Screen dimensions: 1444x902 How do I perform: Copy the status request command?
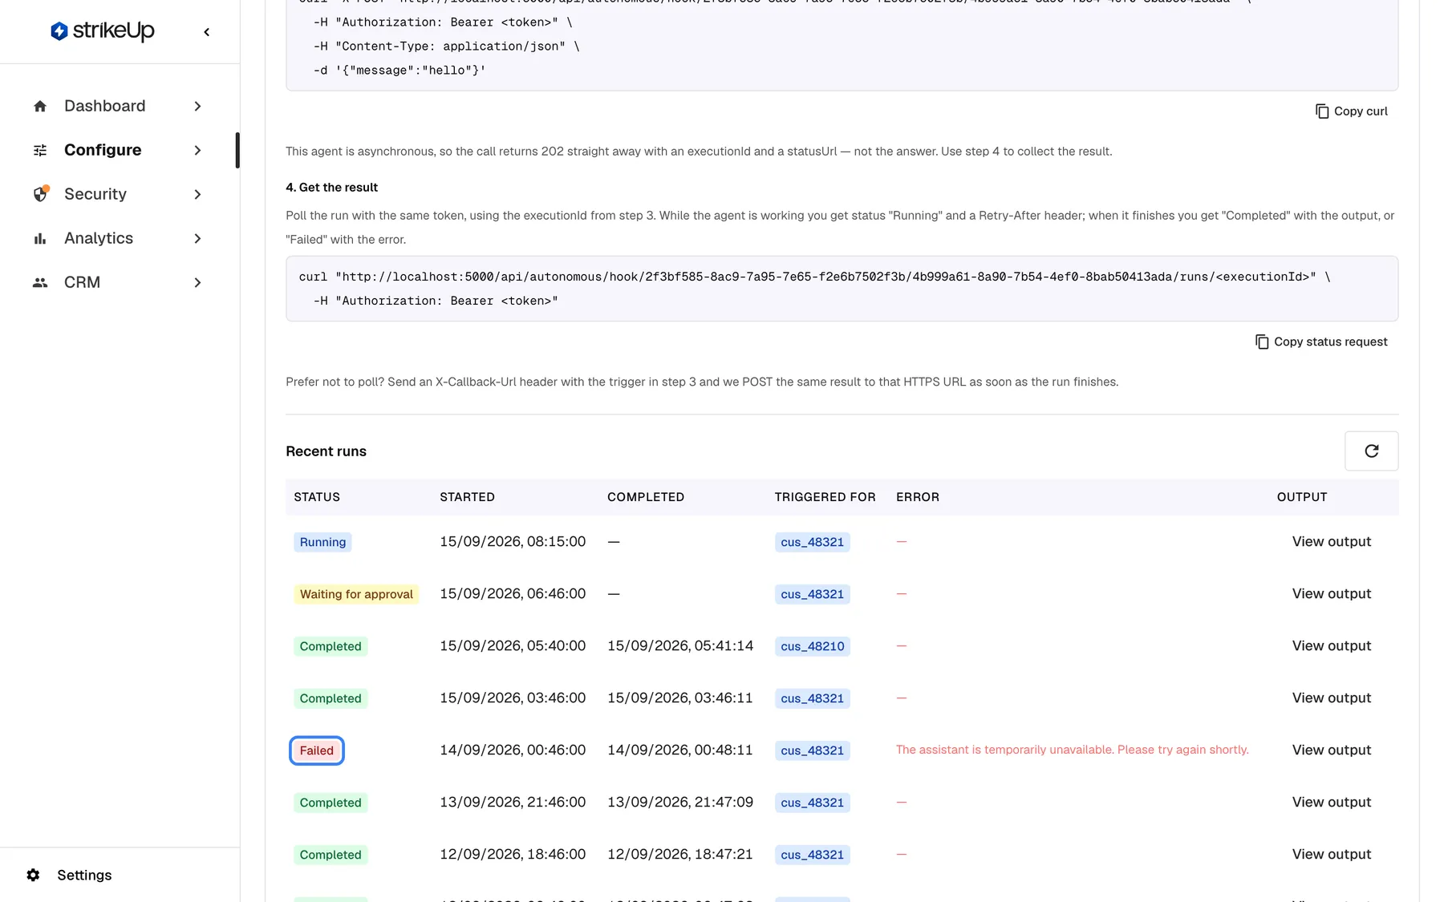click(1321, 342)
